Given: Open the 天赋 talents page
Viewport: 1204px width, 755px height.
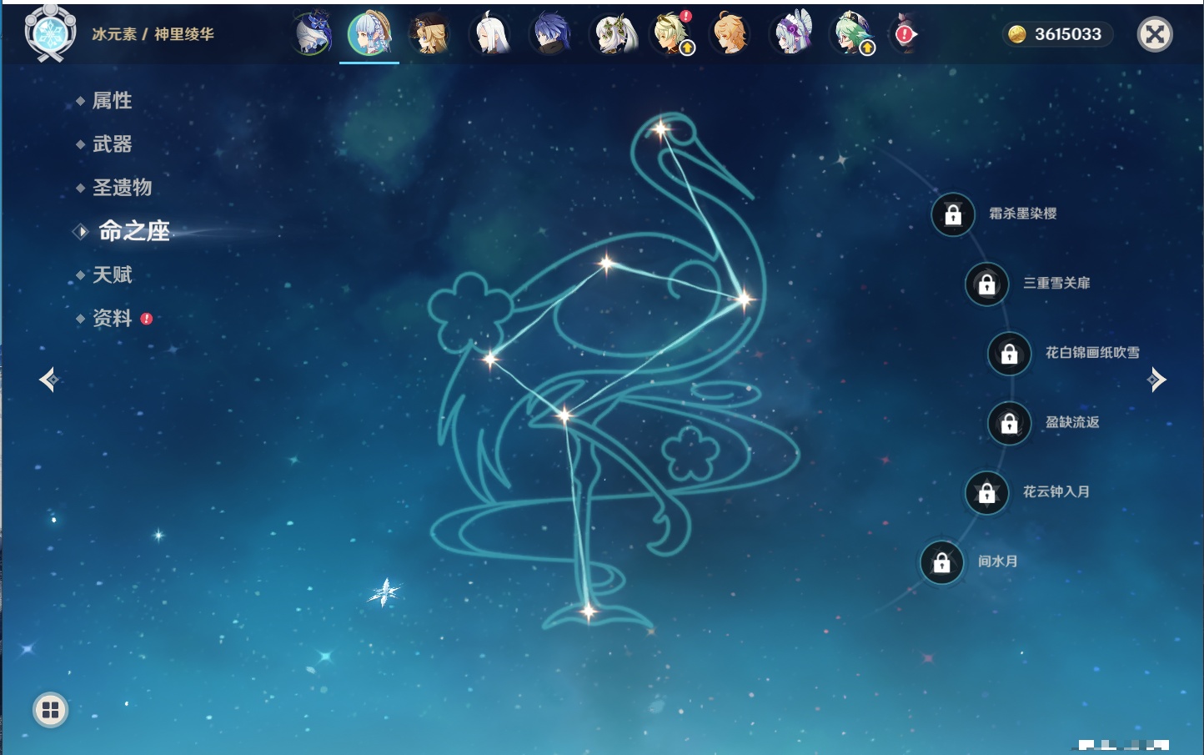Looking at the screenshot, I should coord(112,274).
